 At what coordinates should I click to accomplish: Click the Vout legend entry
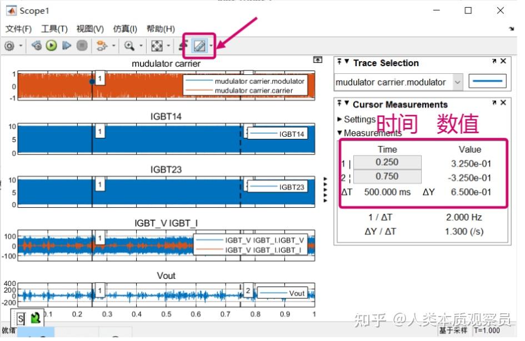click(282, 293)
